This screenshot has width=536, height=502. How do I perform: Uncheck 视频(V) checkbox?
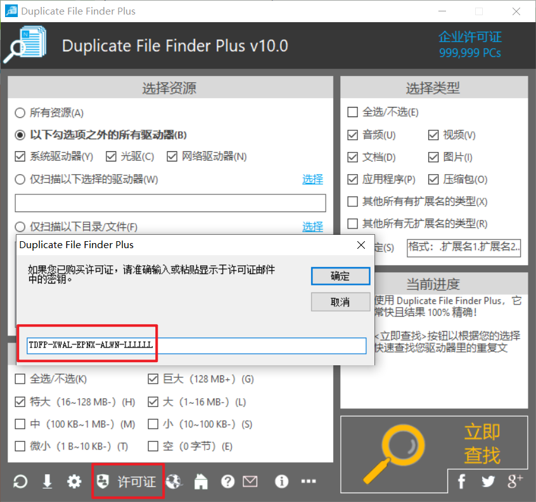pos(433,135)
